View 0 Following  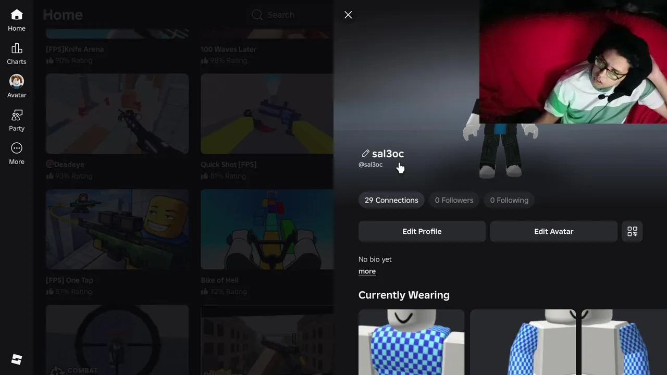point(509,200)
